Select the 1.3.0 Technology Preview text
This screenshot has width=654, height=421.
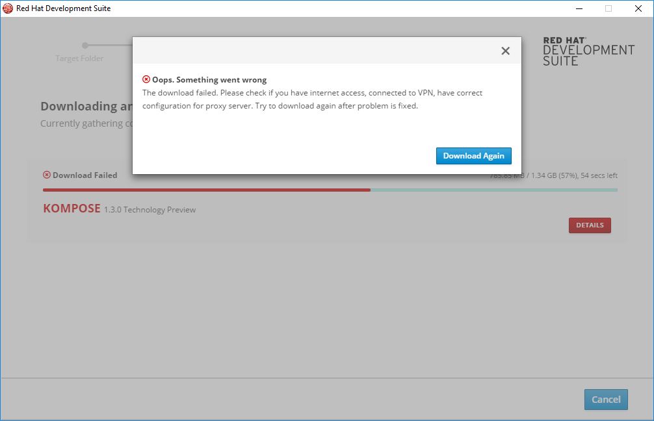click(150, 209)
